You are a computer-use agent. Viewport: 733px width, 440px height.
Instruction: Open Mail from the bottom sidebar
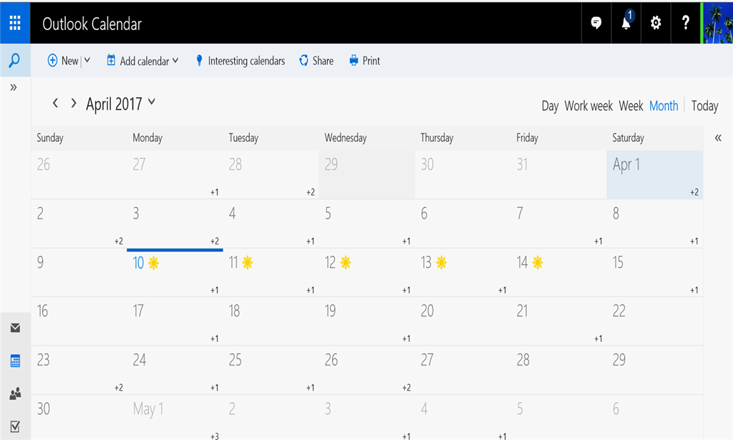[15, 327]
